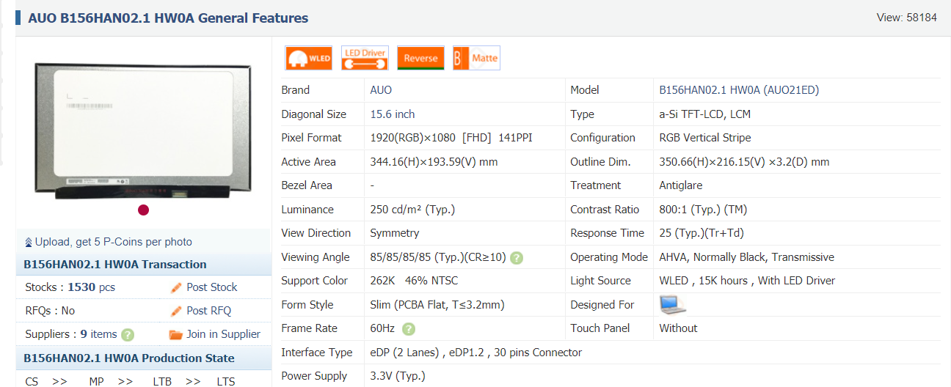
Task: Click the 262K 46% NTSC support color value
Action: [x=415, y=281]
